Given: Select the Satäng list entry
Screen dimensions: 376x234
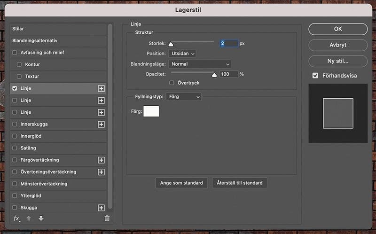Looking at the screenshot, I should (x=58, y=148).
